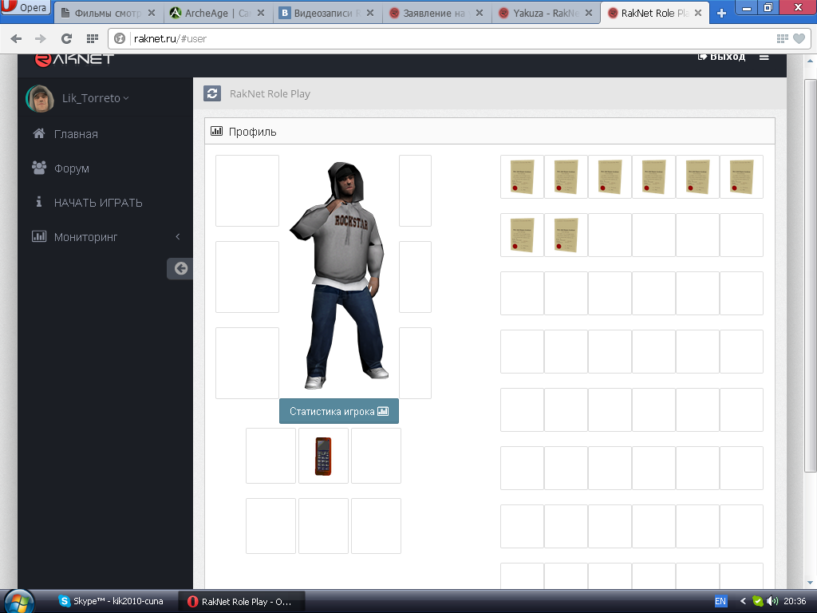The width and height of the screenshot is (817, 613).
Task: Open new tab with plus button
Action: coord(721,13)
